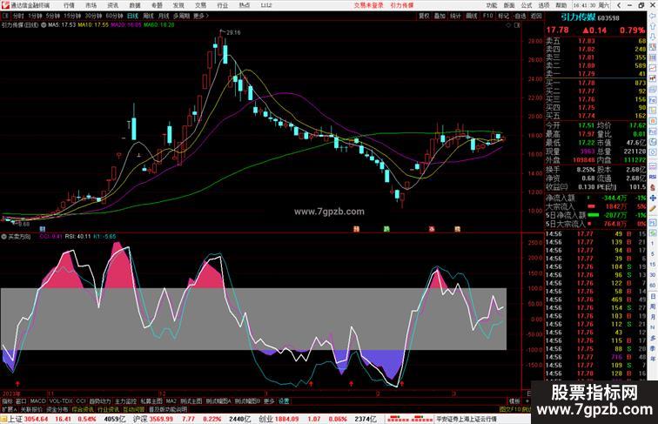Open the 资金分布 tab
Image resolution: width=658 pixels, height=424 pixels.
click(x=57, y=409)
